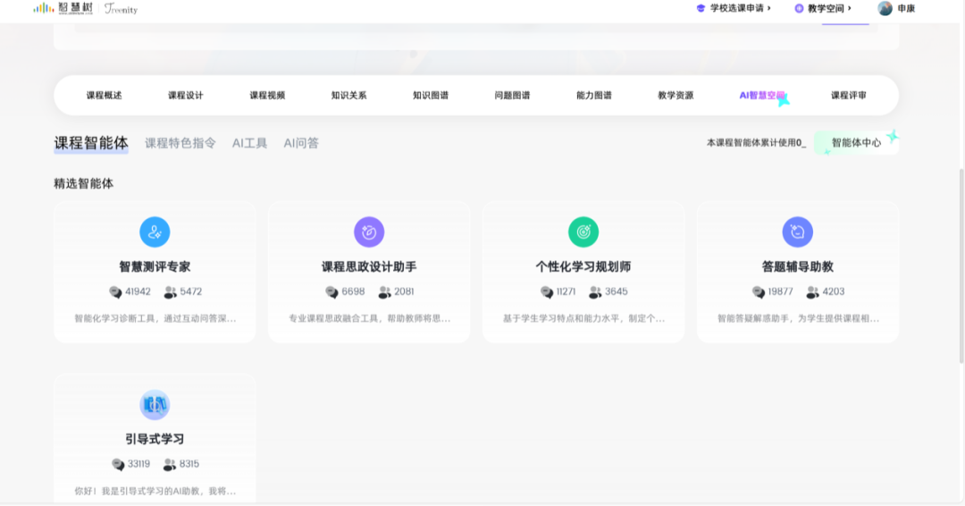The image size is (965, 506).
Task: Click the 课程思政设计助手 purple icon
Action: 369,232
